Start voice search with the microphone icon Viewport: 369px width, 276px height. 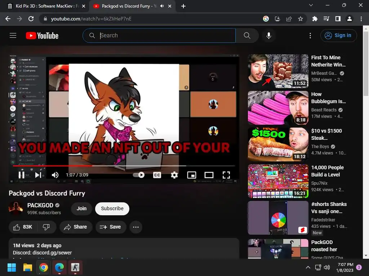click(268, 36)
